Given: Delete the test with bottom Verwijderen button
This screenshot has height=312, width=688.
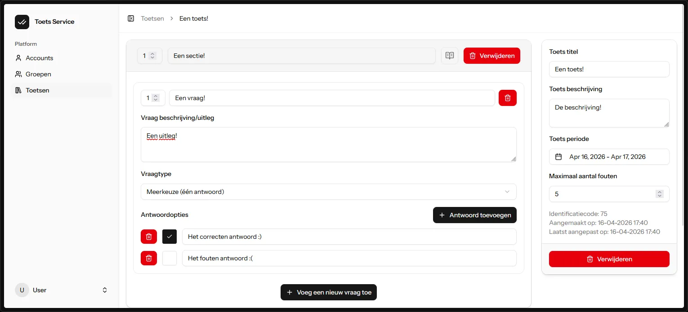Looking at the screenshot, I should click(609, 259).
